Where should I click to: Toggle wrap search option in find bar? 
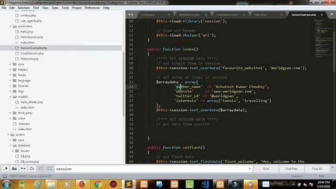pos(32,169)
